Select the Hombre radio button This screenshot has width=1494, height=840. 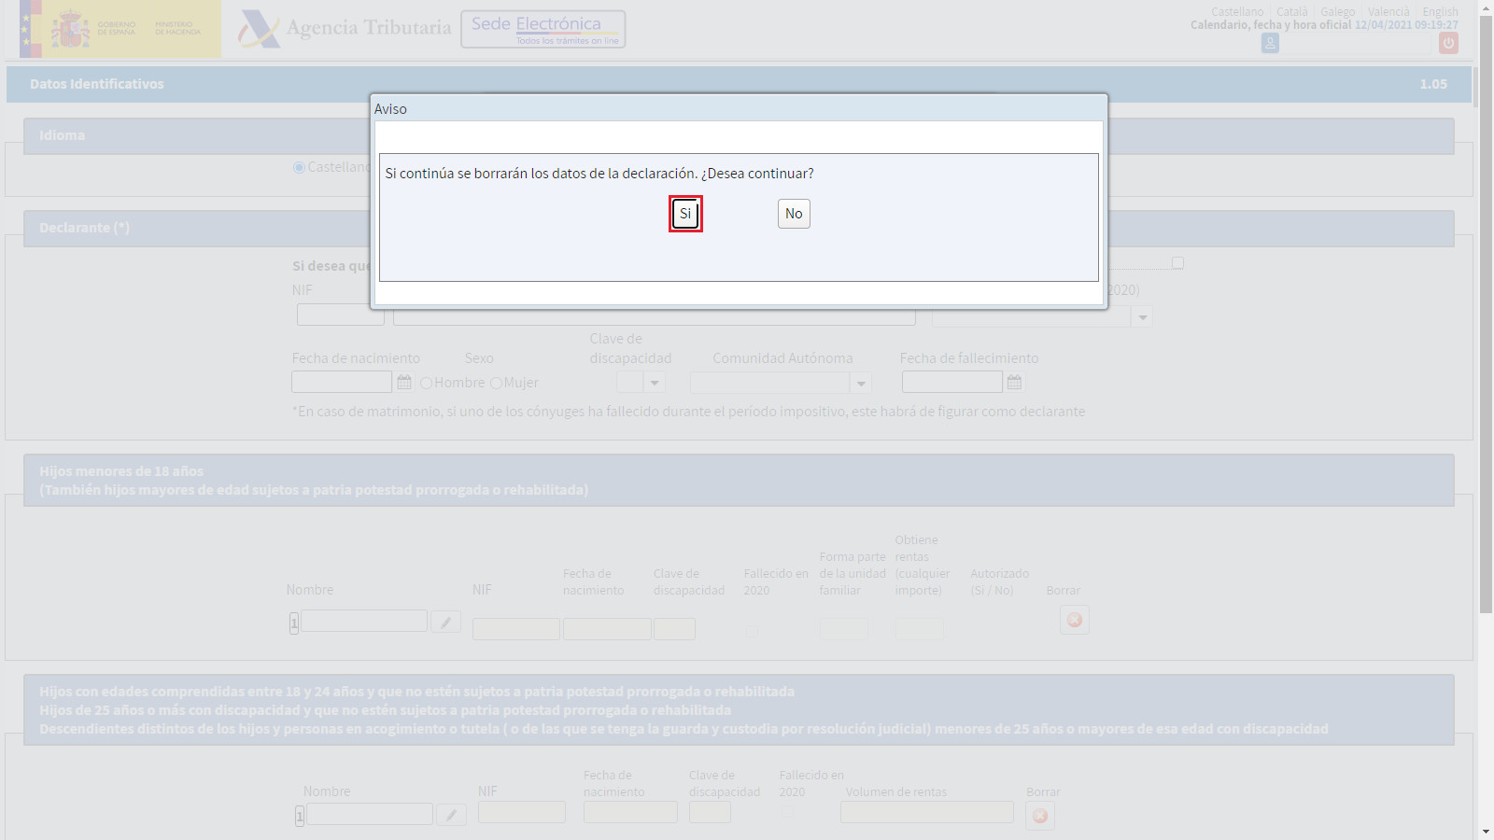point(426,383)
